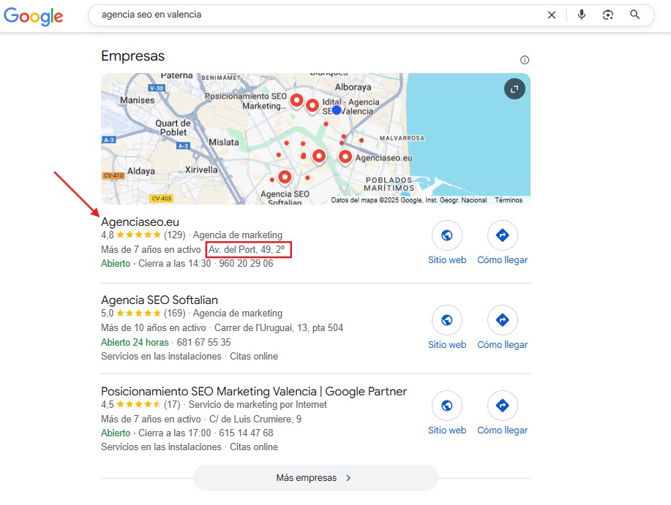Get directions to Agenciaseo.eu via arrow icon
This screenshot has width=671, height=505.
tap(503, 235)
